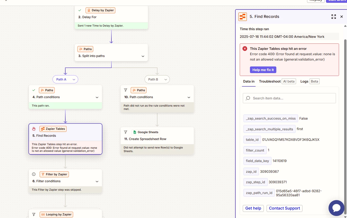Open the 5. Find Records step card
The width and height of the screenshot is (347, 218).
point(65,139)
